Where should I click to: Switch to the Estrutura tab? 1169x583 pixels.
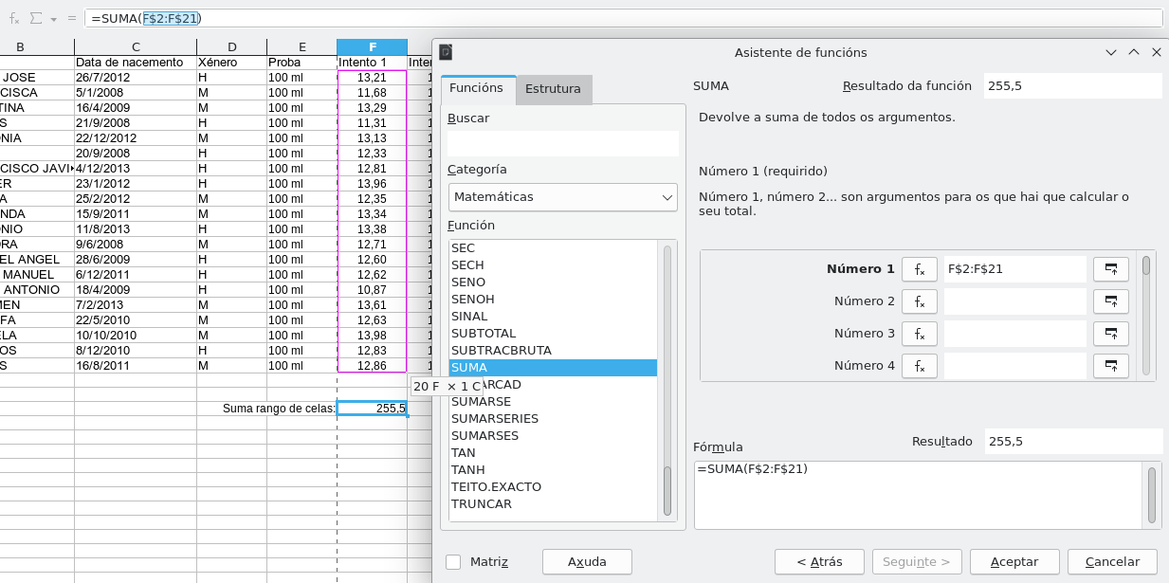(x=553, y=89)
